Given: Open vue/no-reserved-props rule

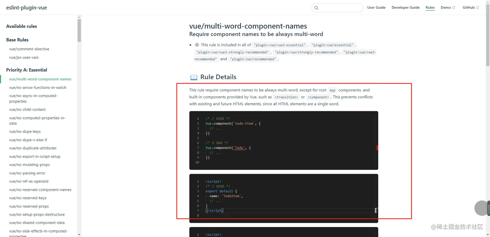Looking at the screenshot, I should pos(29,206).
